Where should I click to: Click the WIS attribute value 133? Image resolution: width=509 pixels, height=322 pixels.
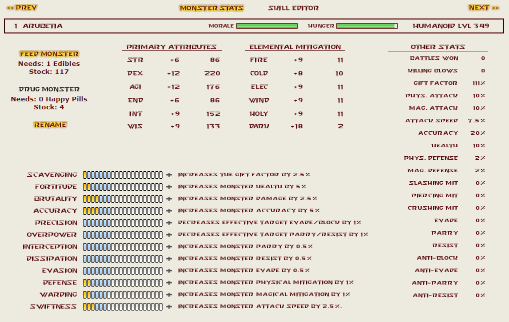213,126
